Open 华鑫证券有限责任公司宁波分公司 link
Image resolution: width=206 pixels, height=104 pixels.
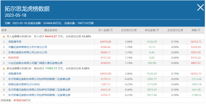(x=28, y=47)
